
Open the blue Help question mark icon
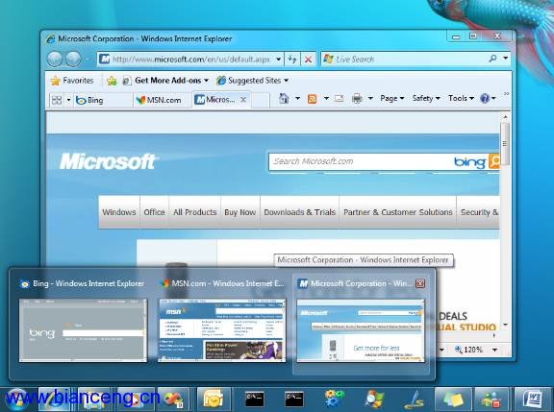(485, 98)
